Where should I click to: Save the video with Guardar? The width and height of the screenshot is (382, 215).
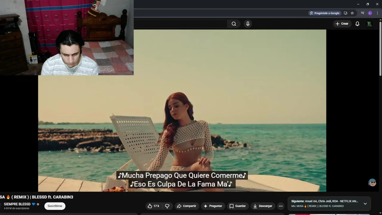(x=238, y=206)
